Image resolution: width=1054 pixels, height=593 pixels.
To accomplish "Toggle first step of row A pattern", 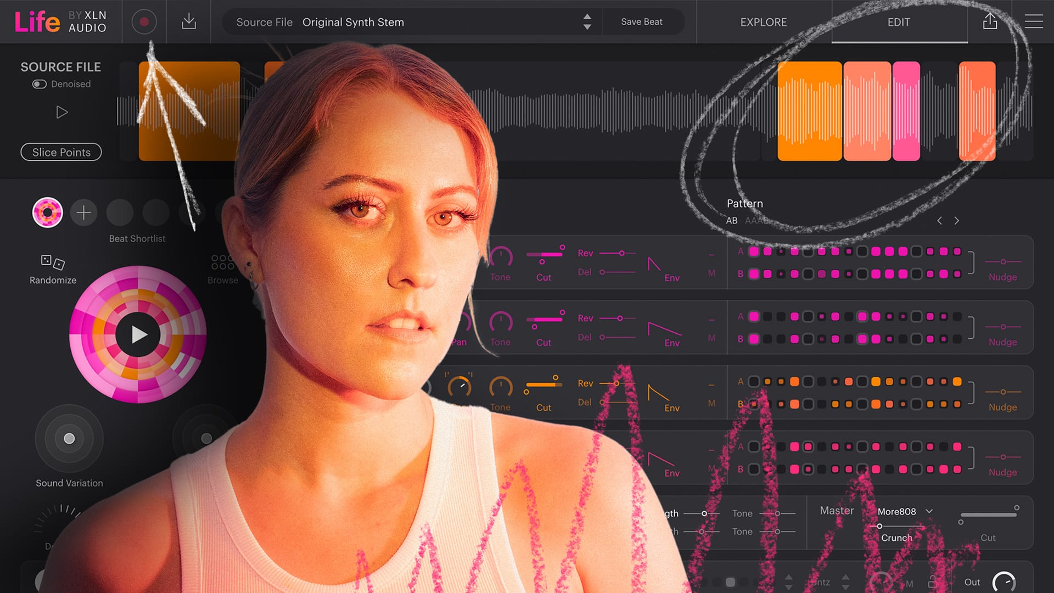I will point(754,251).
